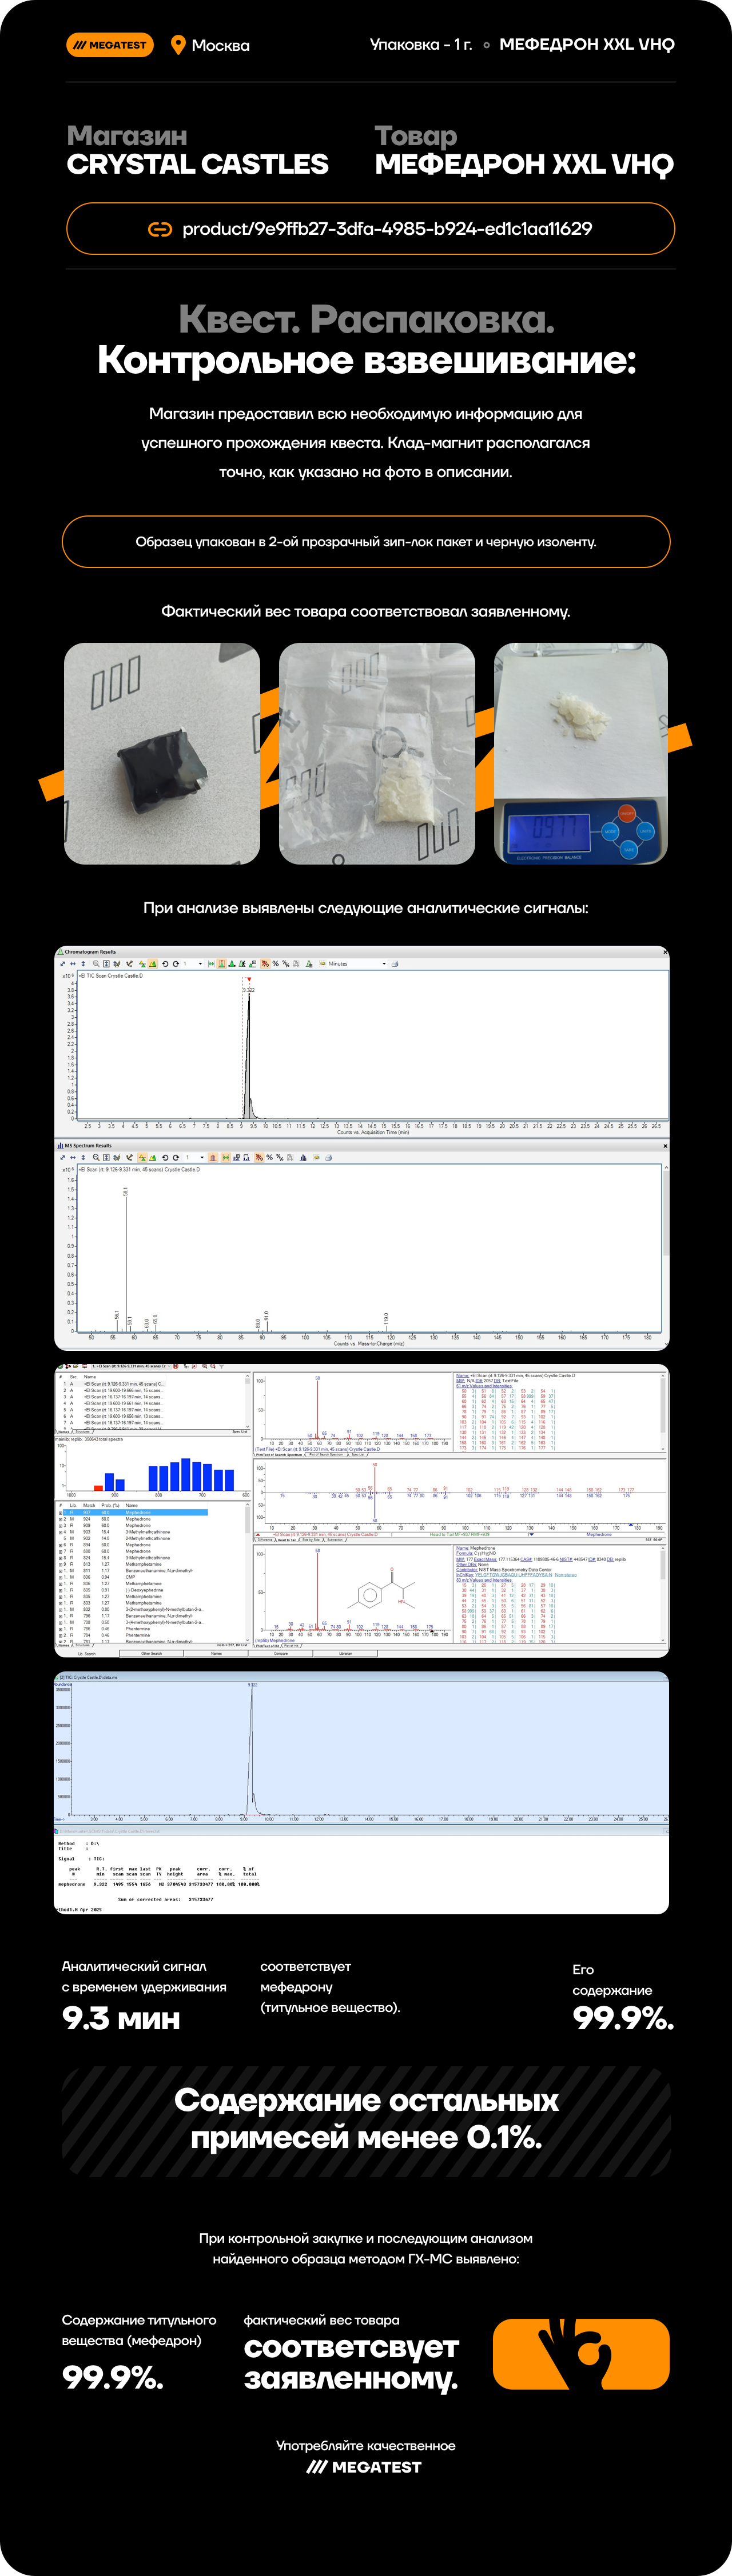Image resolution: width=732 pixels, height=2576 pixels.
Task: Expand the first Mephedrone hit row
Action: pos(60,1512)
